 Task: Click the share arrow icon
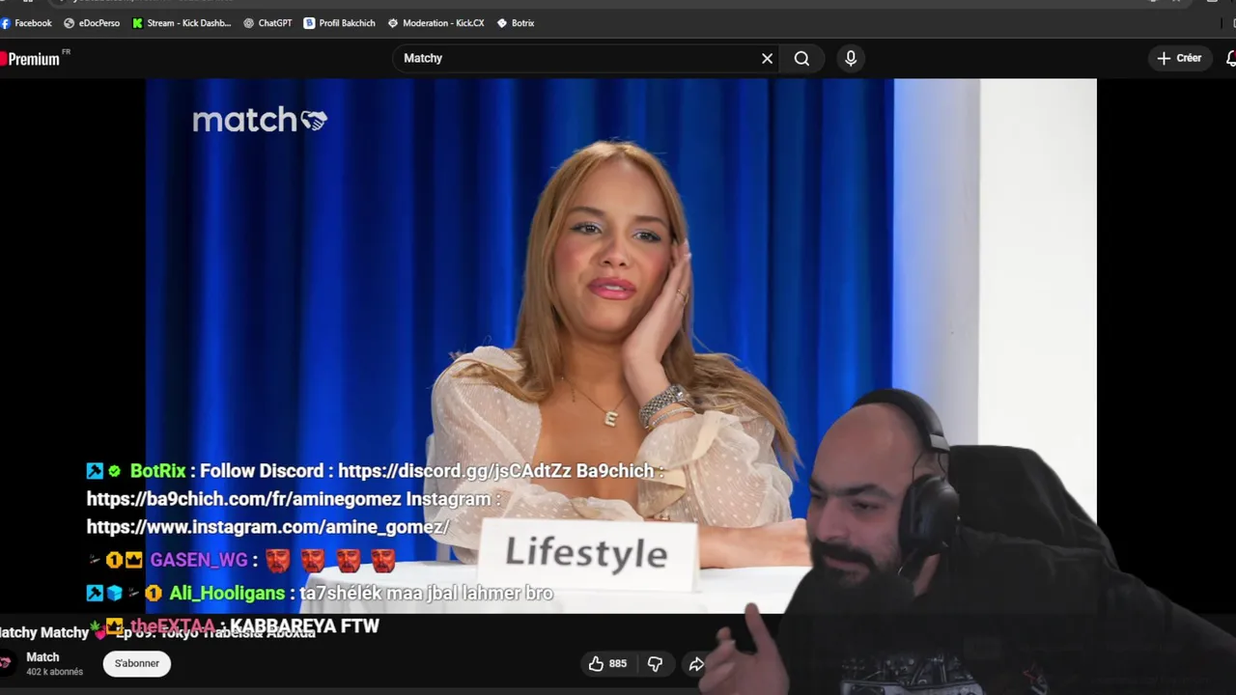(695, 664)
